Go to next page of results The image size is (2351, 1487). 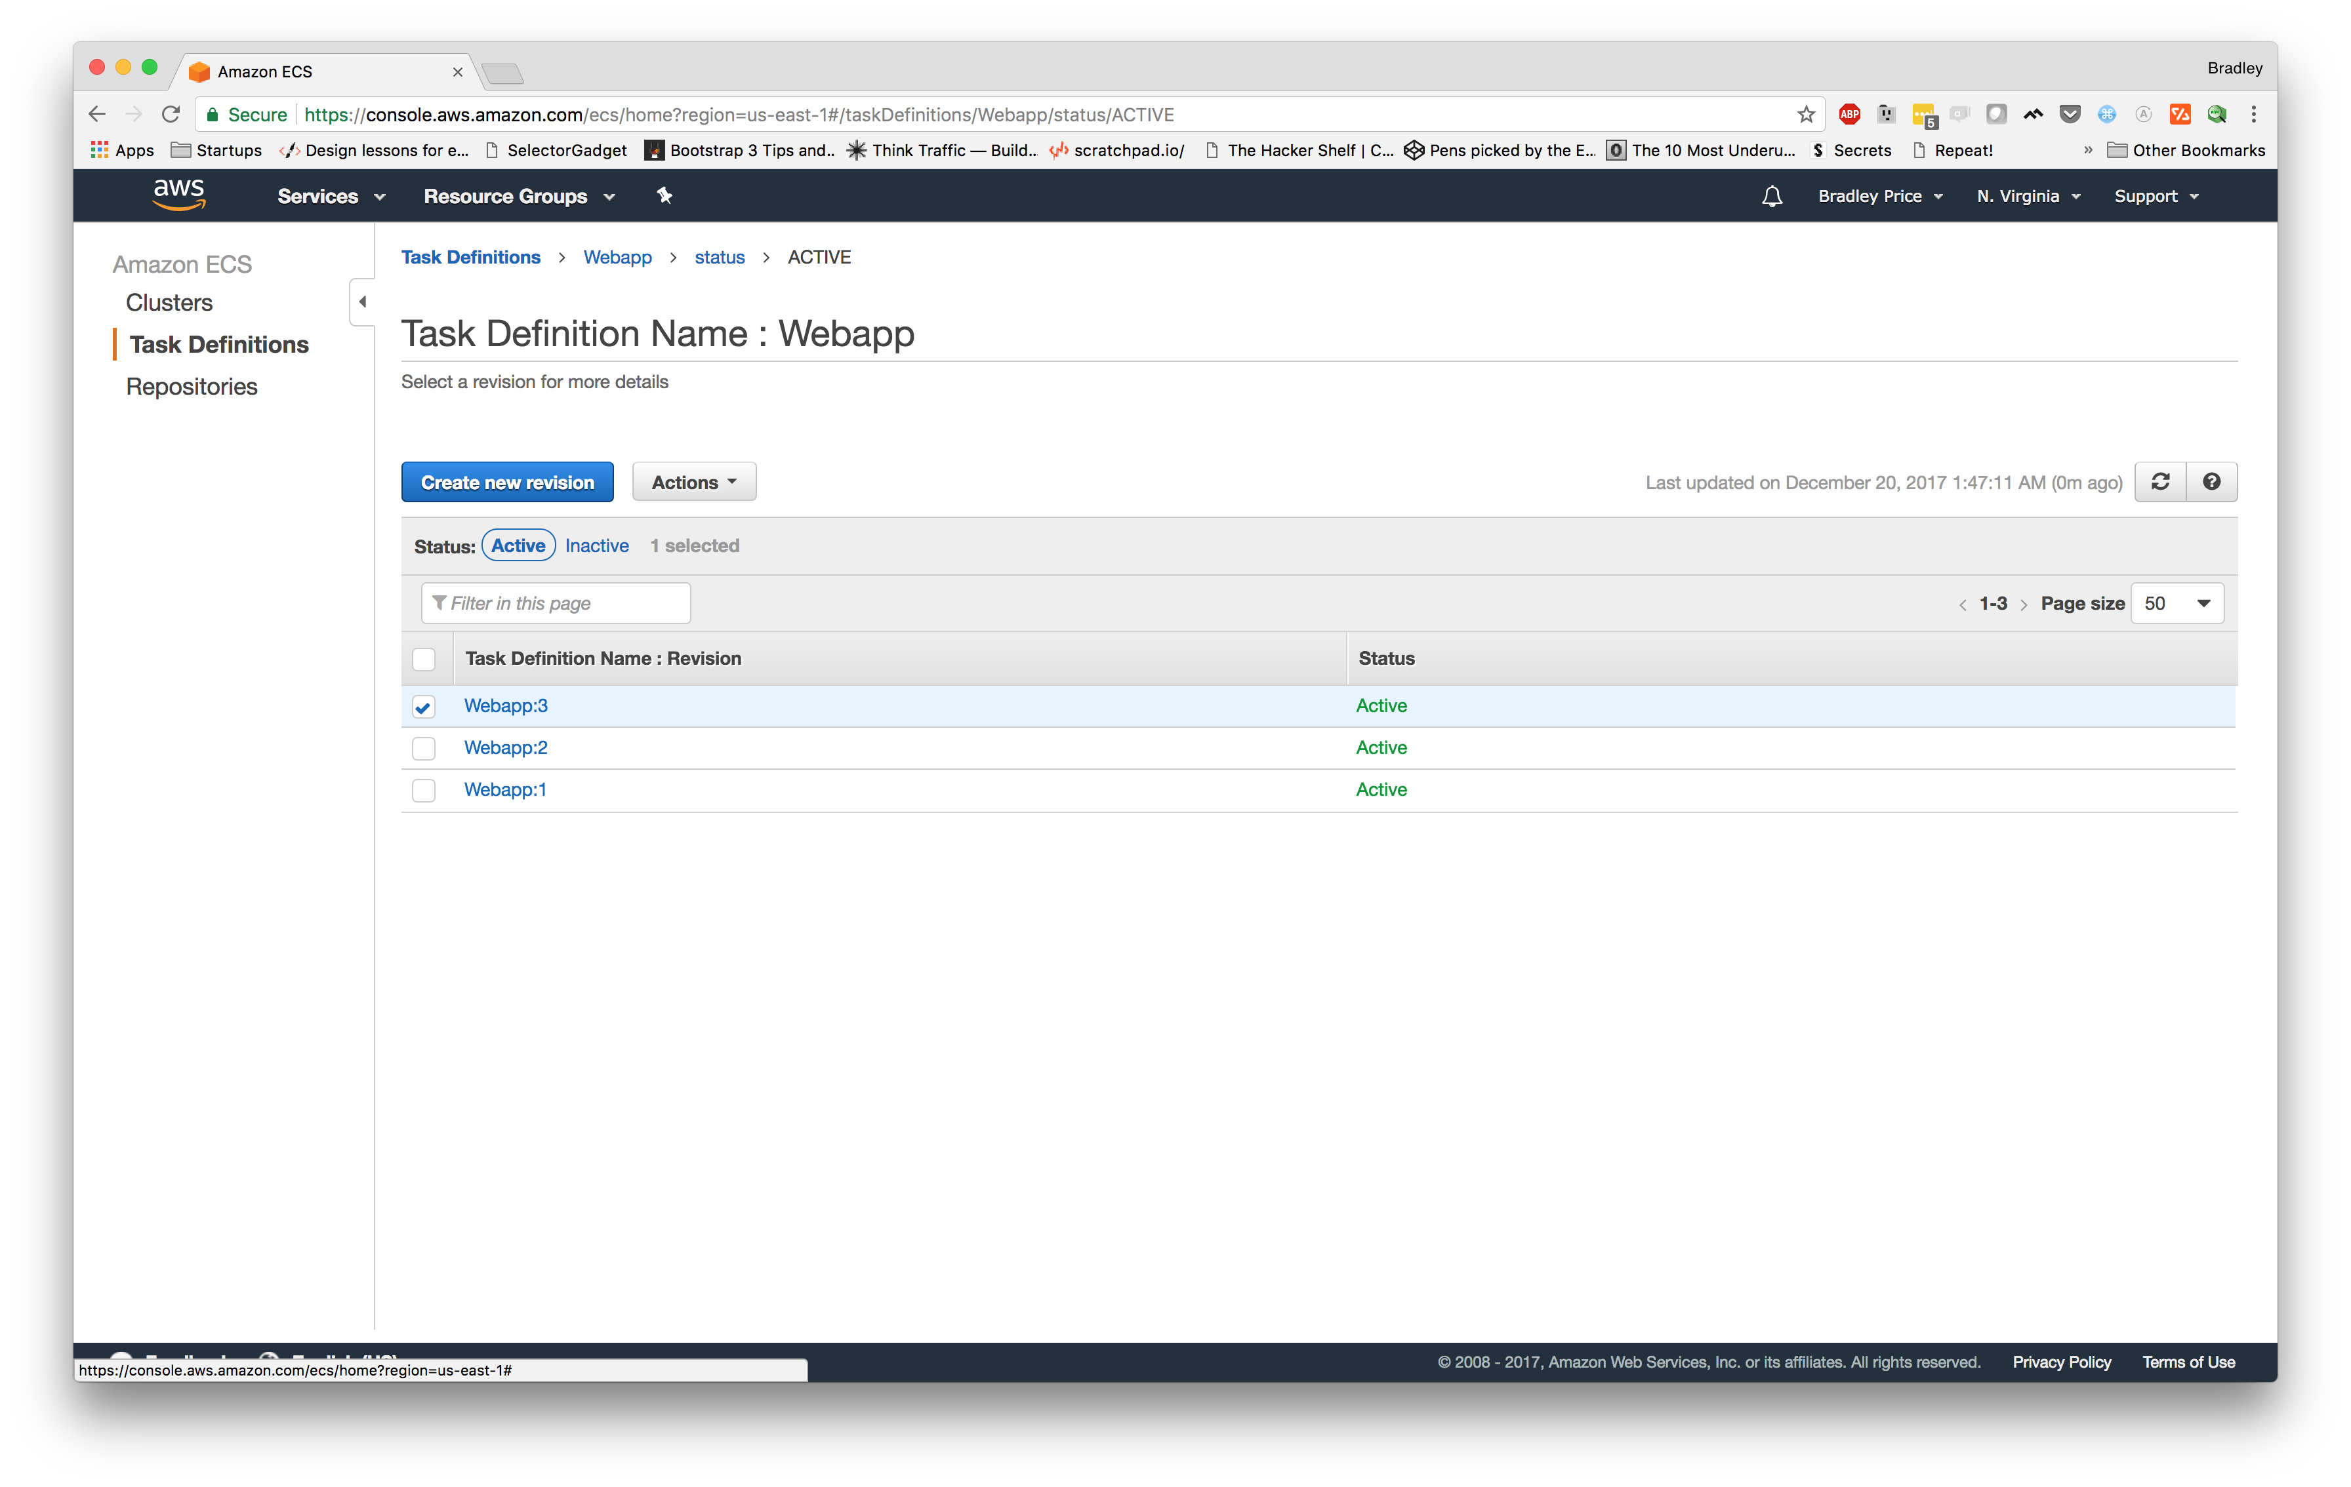coord(2023,605)
